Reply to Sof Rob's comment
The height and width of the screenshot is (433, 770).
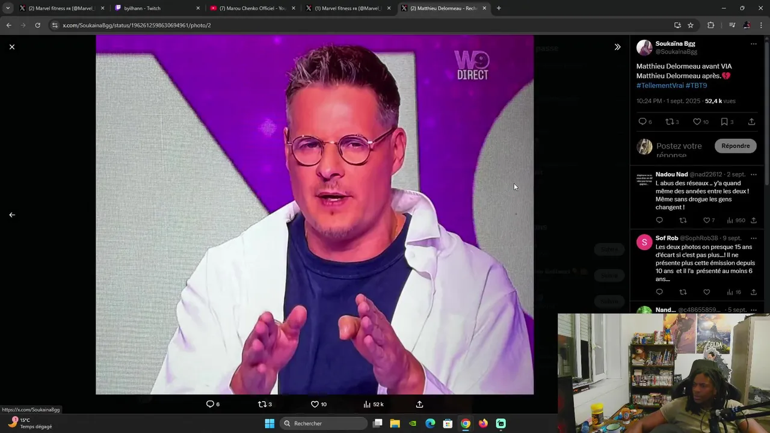(x=659, y=292)
